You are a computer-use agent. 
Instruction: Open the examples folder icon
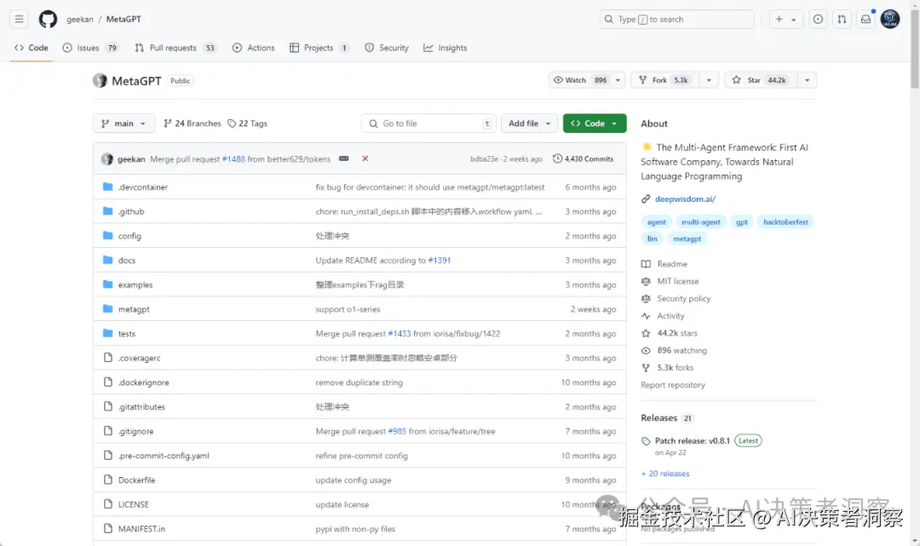tap(108, 284)
